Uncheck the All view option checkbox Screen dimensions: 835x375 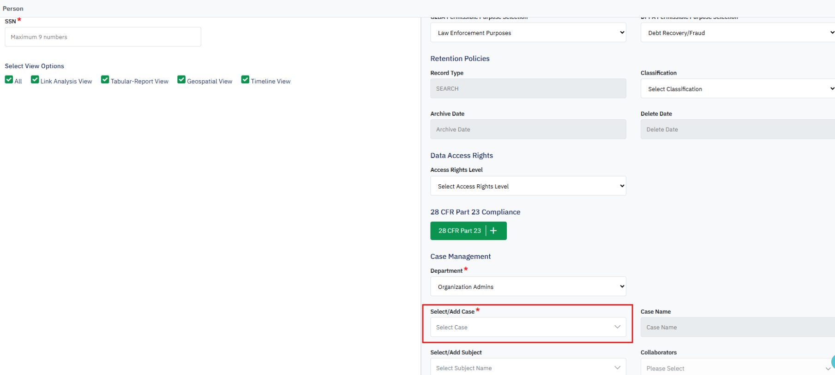pyautogui.click(x=9, y=80)
